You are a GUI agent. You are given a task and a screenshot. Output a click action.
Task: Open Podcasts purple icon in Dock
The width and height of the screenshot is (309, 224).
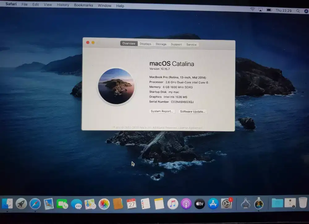coord(186,204)
